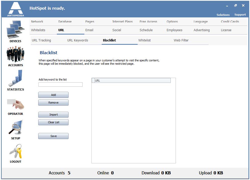Open the Support link
This screenshot has height=180, width=250.
[x=240, y=15]
